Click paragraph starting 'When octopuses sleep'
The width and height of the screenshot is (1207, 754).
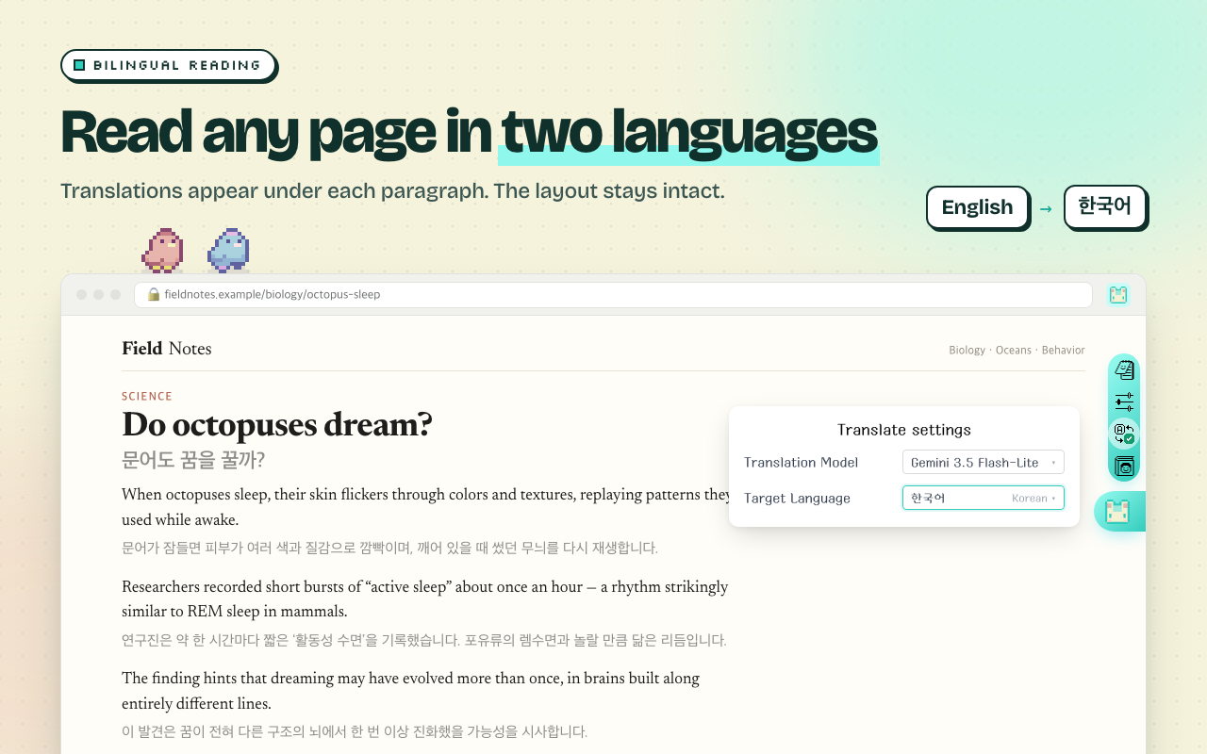click(426, 507)
